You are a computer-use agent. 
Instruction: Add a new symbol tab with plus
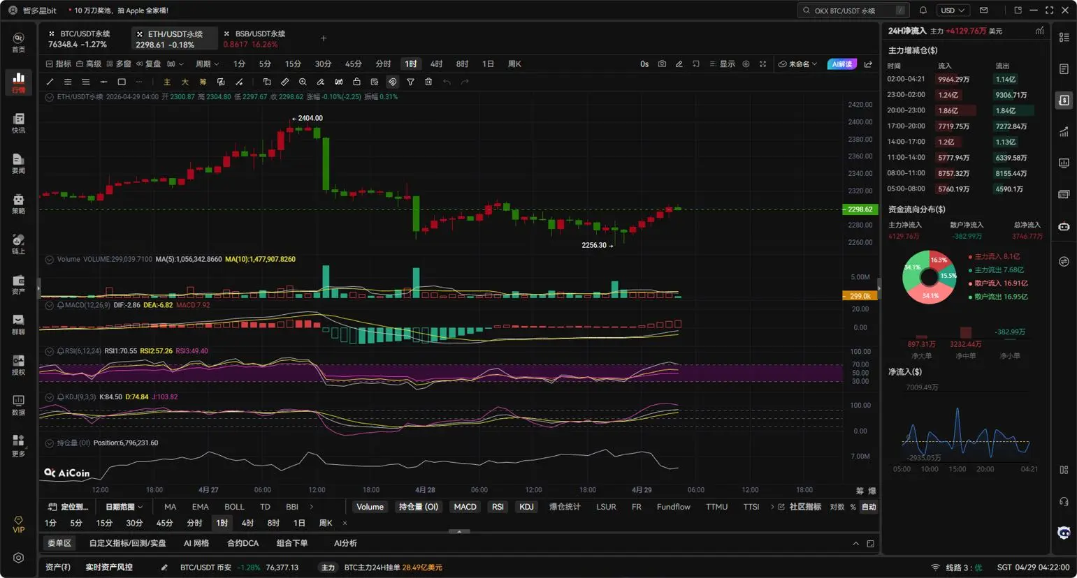click(x=323, y=38)
